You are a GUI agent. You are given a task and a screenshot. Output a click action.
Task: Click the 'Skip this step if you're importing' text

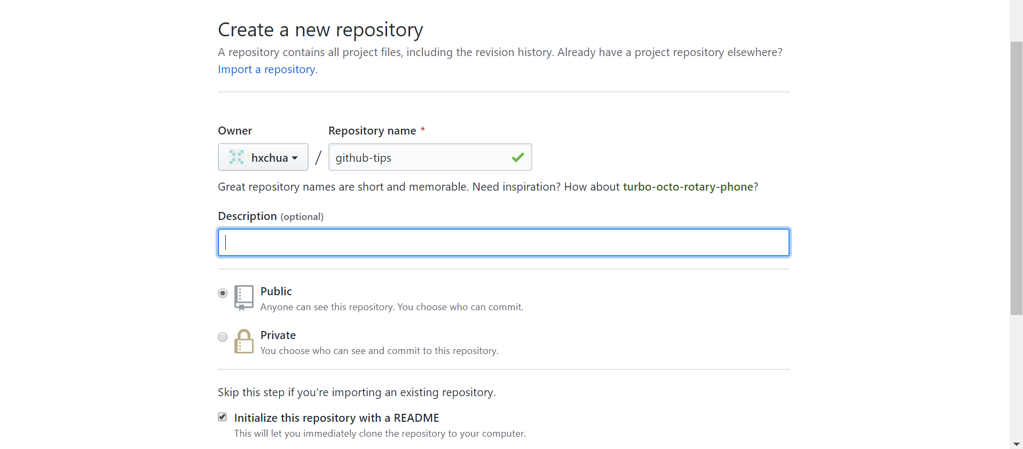[357, 392]
